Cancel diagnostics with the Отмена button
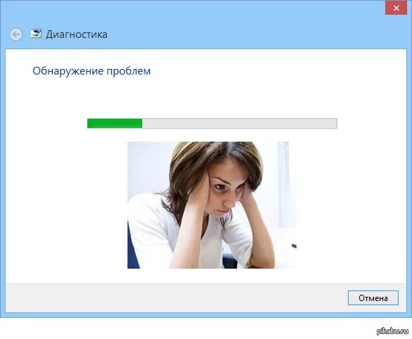 click(373, 298)
